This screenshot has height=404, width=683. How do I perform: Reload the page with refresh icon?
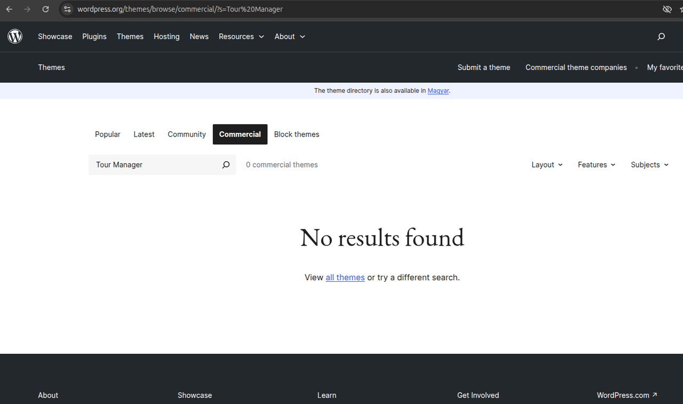coord(45,9)
